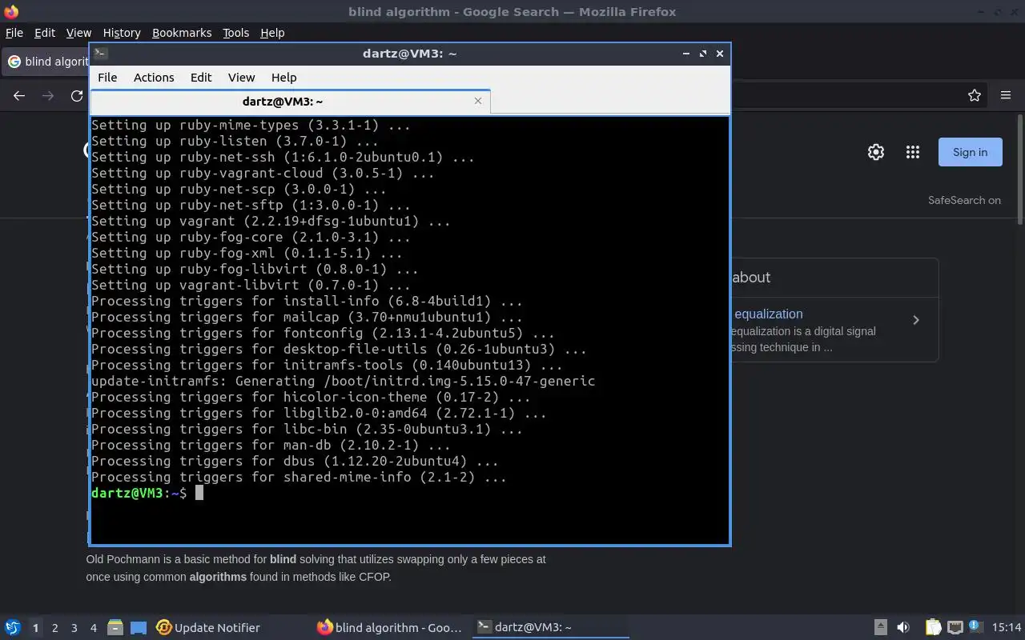This screenshot has height=640, width=1025.
Task: Click the network connection tray icon
Action: pos(955,627)
